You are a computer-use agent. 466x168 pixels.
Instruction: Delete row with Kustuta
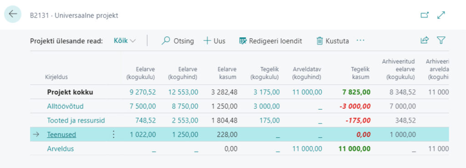333,41
